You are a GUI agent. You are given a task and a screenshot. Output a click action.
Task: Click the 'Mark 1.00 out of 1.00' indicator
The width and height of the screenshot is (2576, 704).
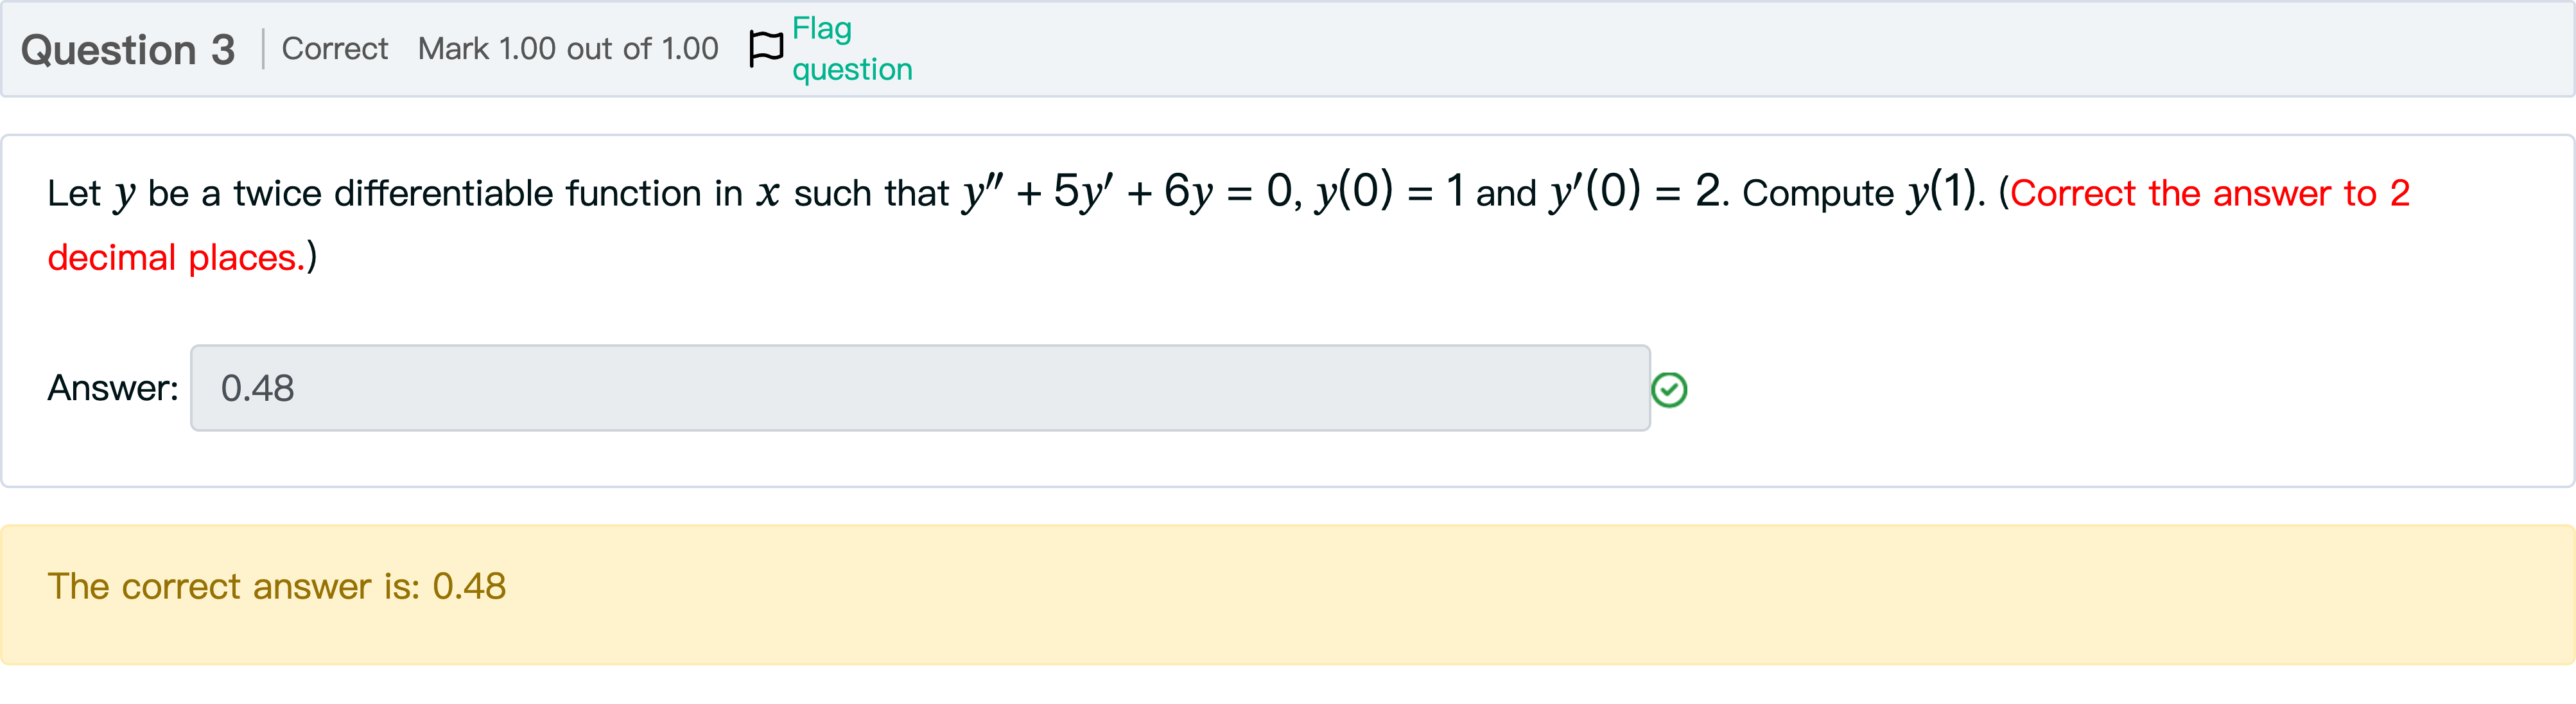pyautogui.click(x=568, y=48)
